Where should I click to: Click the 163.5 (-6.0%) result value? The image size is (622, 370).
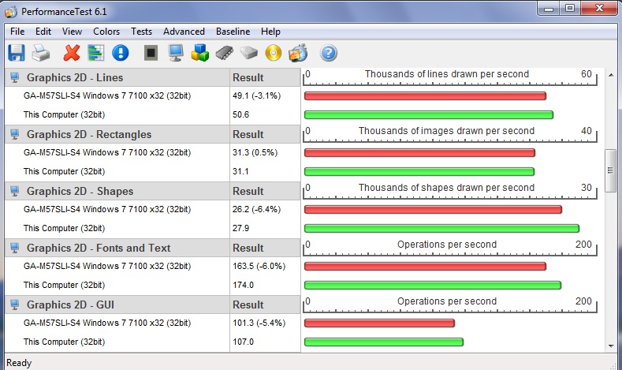coord(259,266)
